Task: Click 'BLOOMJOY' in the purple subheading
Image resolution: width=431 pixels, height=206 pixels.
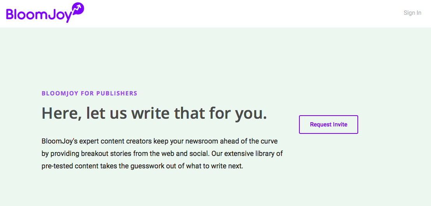Action: point(60,93)
